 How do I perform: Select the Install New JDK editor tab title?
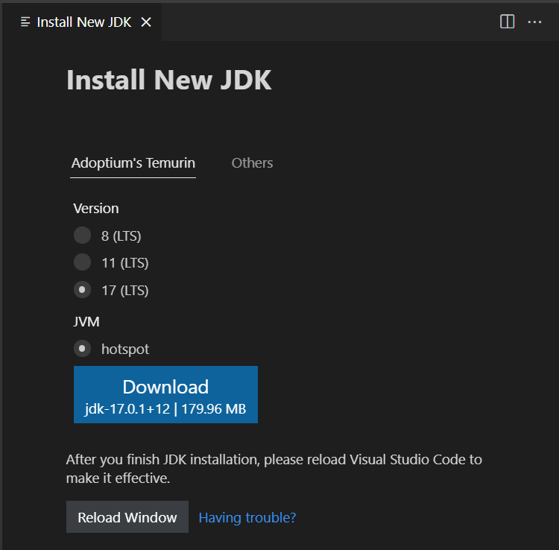pyautogui.click(x=83, y=22)
